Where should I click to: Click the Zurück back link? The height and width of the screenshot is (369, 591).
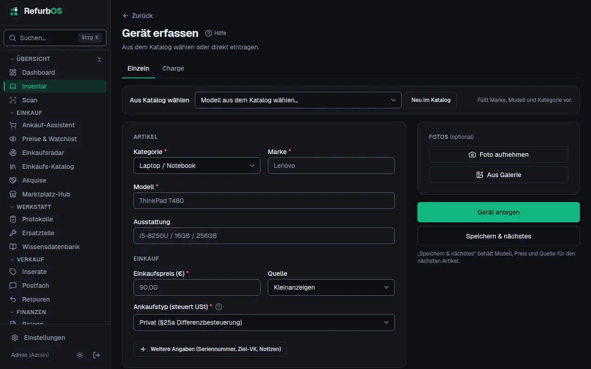point(138,16)
